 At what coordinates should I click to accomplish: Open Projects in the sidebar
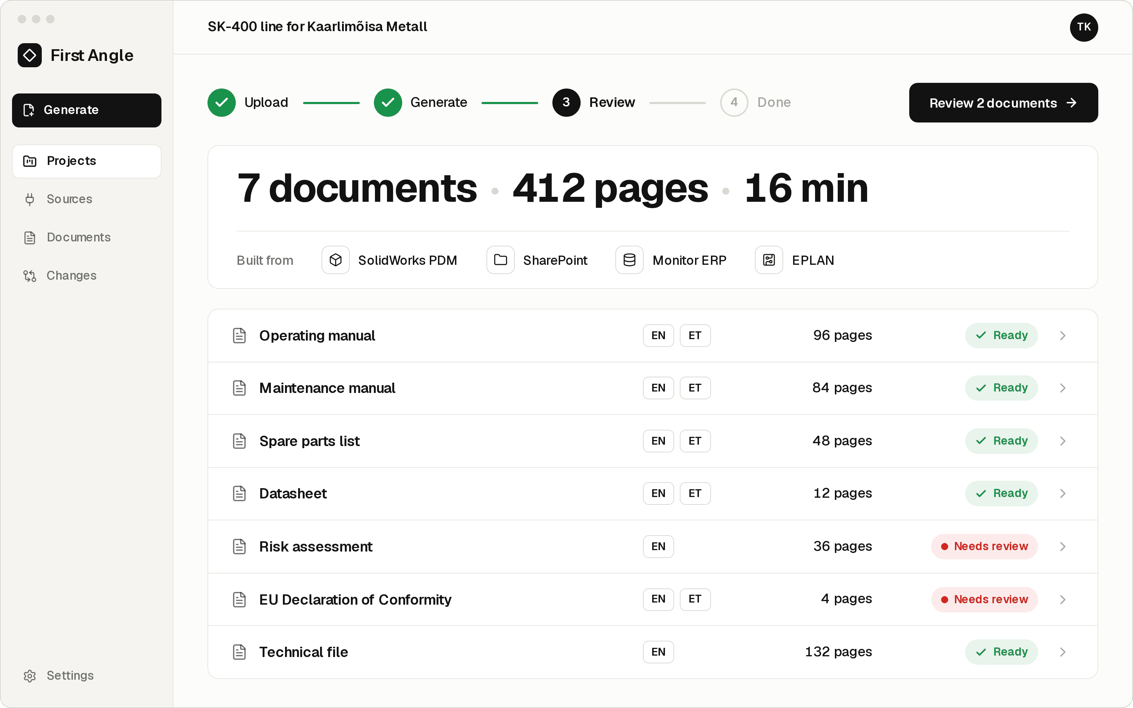coord(87,161)
